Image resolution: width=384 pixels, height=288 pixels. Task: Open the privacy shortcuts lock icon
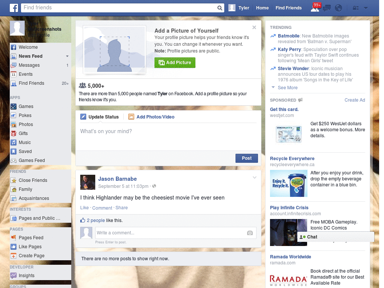(x=355, y=8)
